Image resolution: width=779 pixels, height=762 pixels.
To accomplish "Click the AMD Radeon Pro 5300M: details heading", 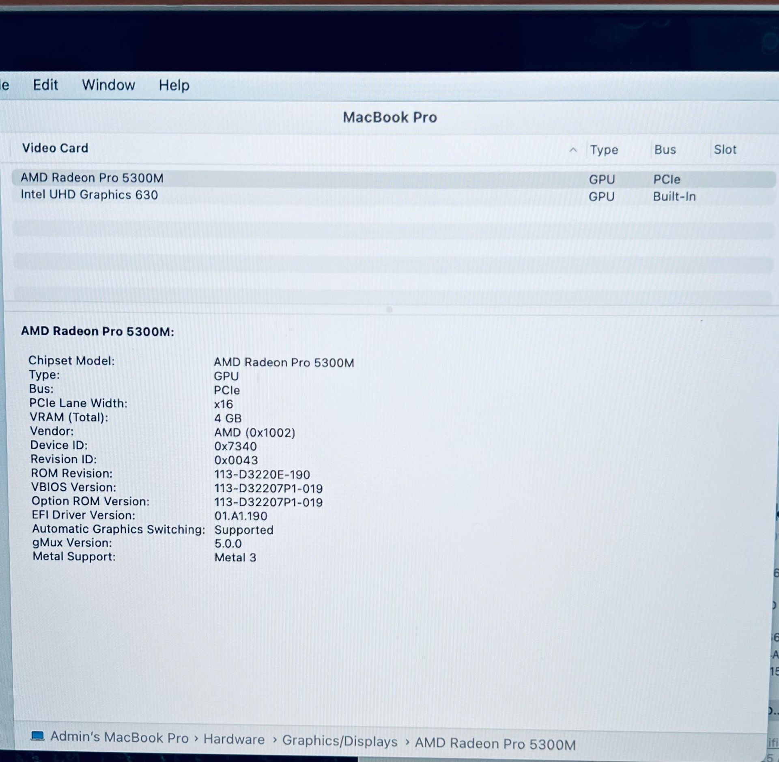I will [x=97, y=331].
